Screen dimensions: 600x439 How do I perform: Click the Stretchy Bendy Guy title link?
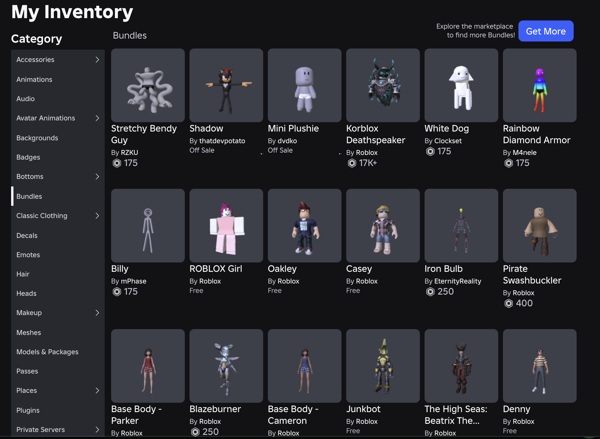144,134
